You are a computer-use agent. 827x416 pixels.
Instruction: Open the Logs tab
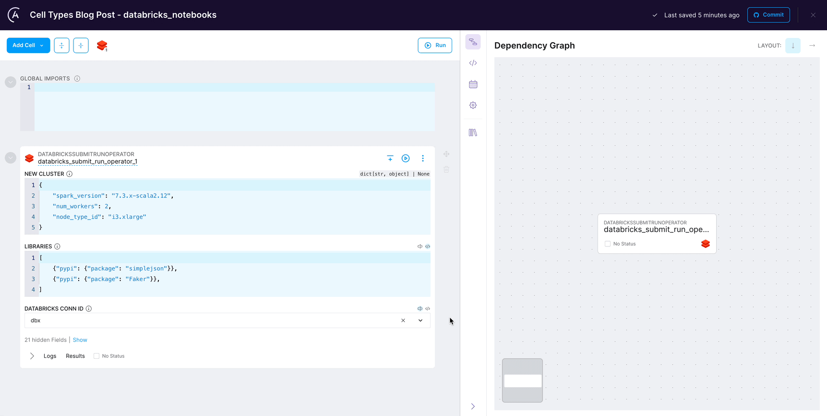pyautogui.click(x=50, y=356)
